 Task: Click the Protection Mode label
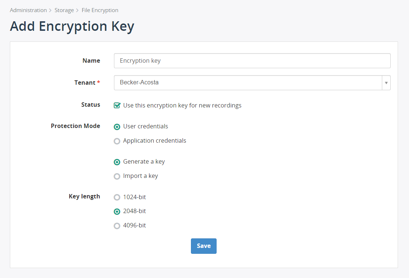point(75,126)
